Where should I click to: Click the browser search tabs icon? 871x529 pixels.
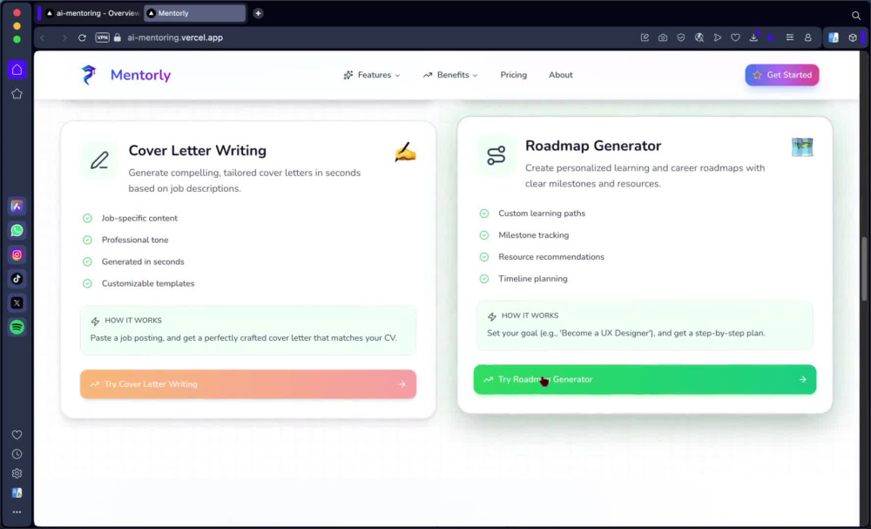[x=856, y=16]
